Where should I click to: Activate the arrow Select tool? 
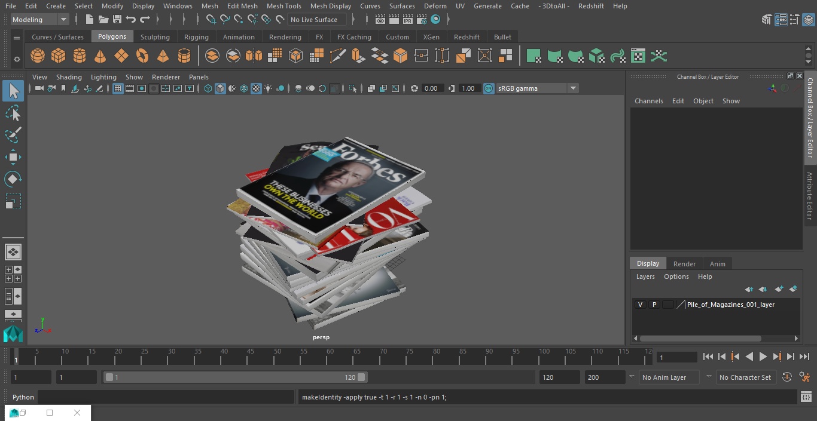click(x=13, y=91)
